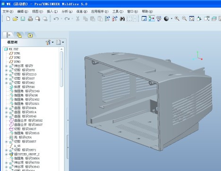Select the WK.PRT root node
The image size is (221, 171).
(x=12, y=49)
